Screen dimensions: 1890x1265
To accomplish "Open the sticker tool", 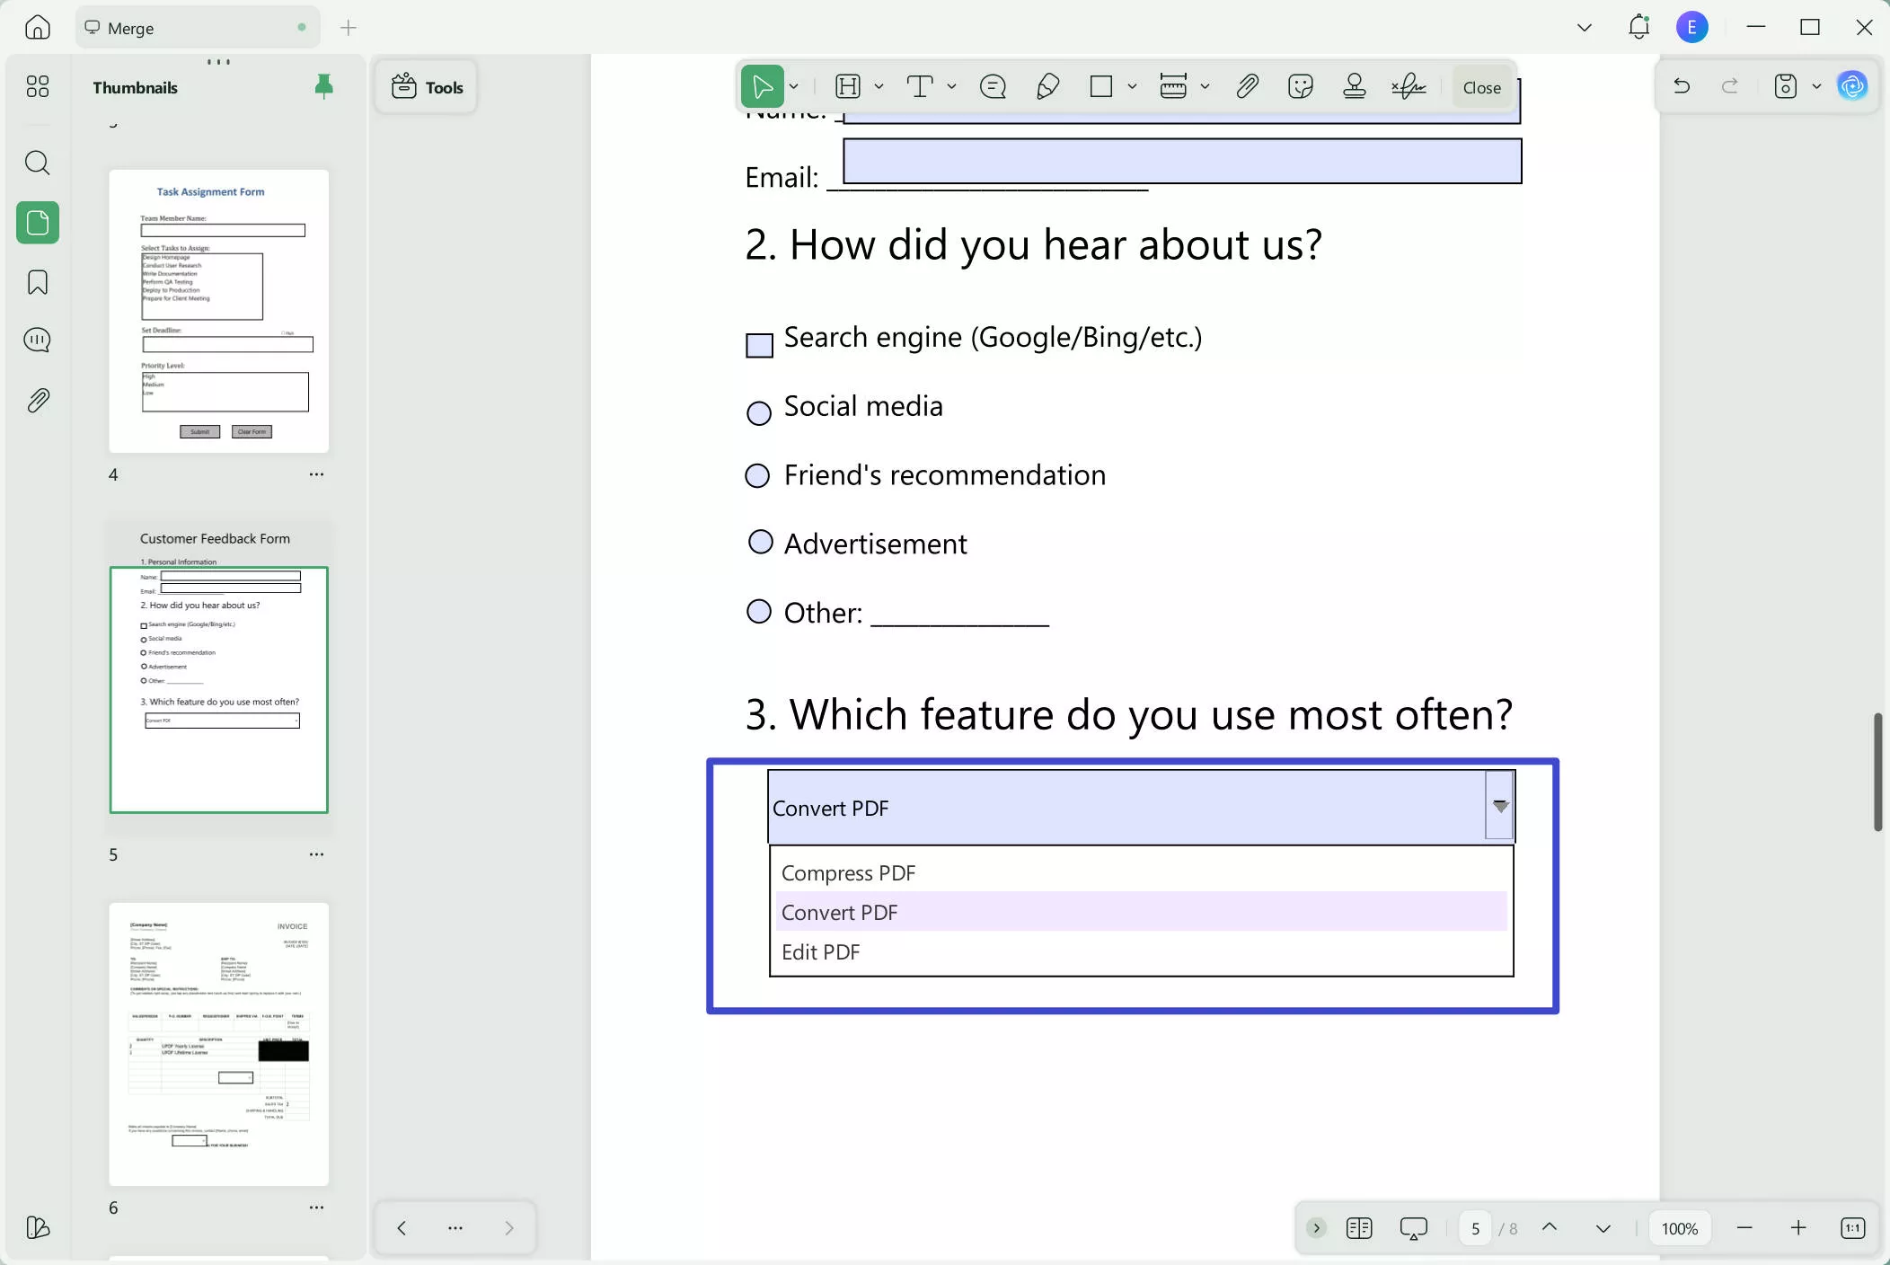I will tap(1300, 86).
